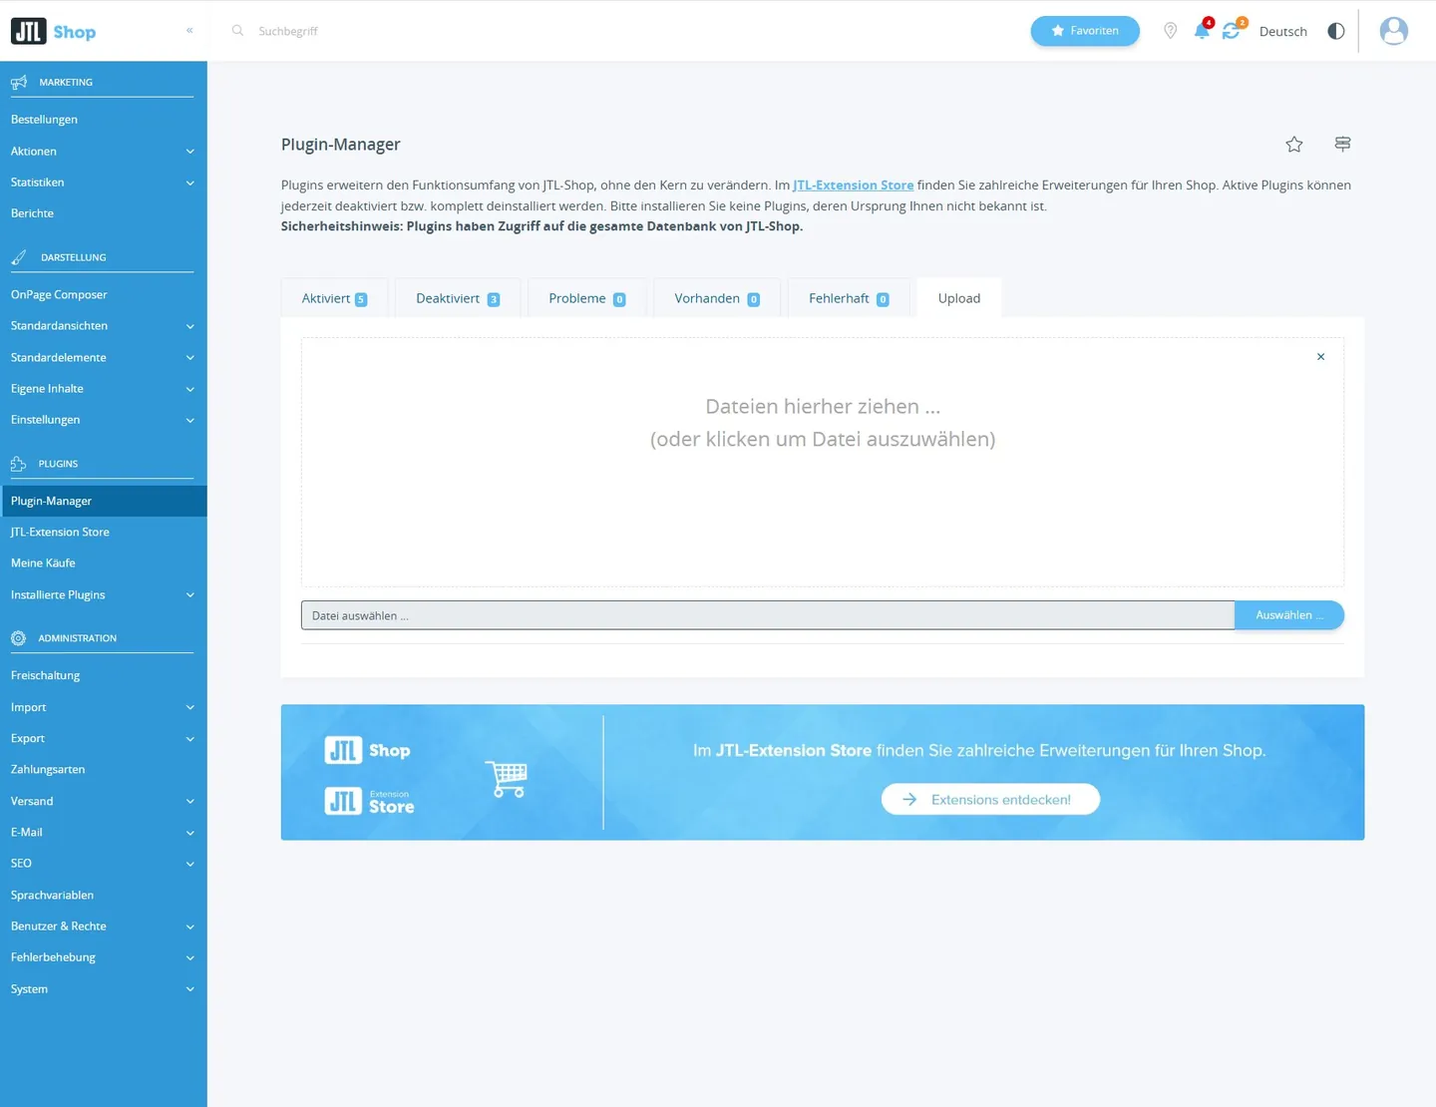Follow the JTL-Extension Store text link
The height and width of the screenshot is (1107, 1436).
pyautogui.click(x=854, y=184)
